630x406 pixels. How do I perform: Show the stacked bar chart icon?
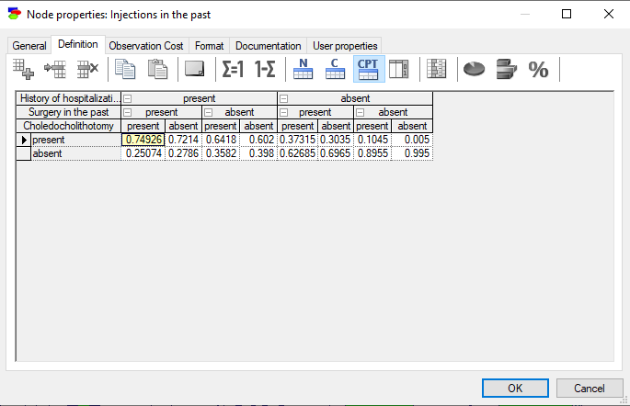pyautogui.click(x=506, y=69)
